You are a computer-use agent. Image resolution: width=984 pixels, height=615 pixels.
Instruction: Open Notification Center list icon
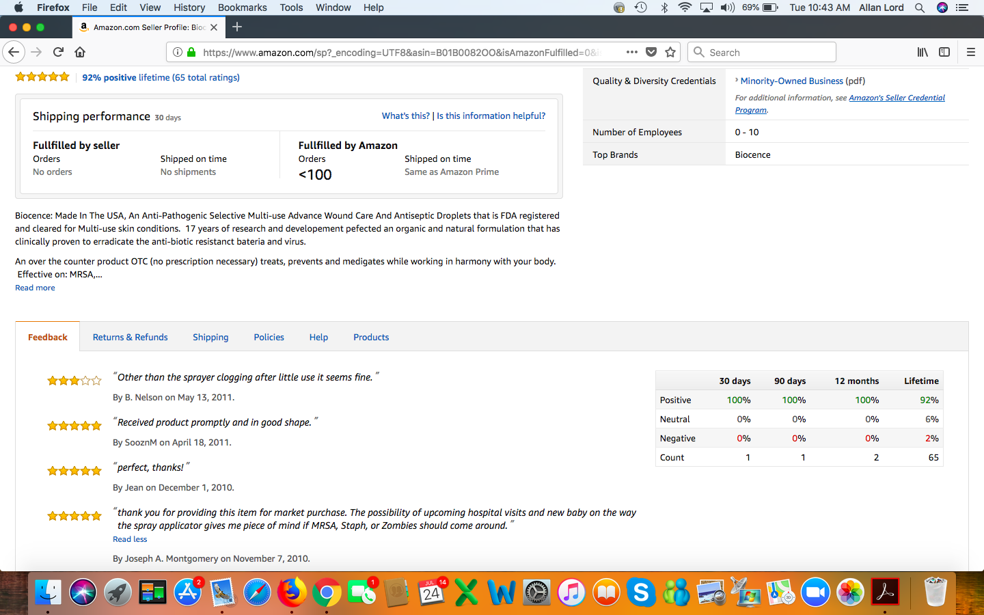pyautogui.click(x=962, y=8)
